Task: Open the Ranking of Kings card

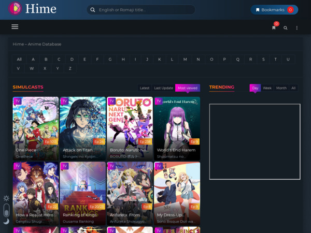Action: [83, 193]
